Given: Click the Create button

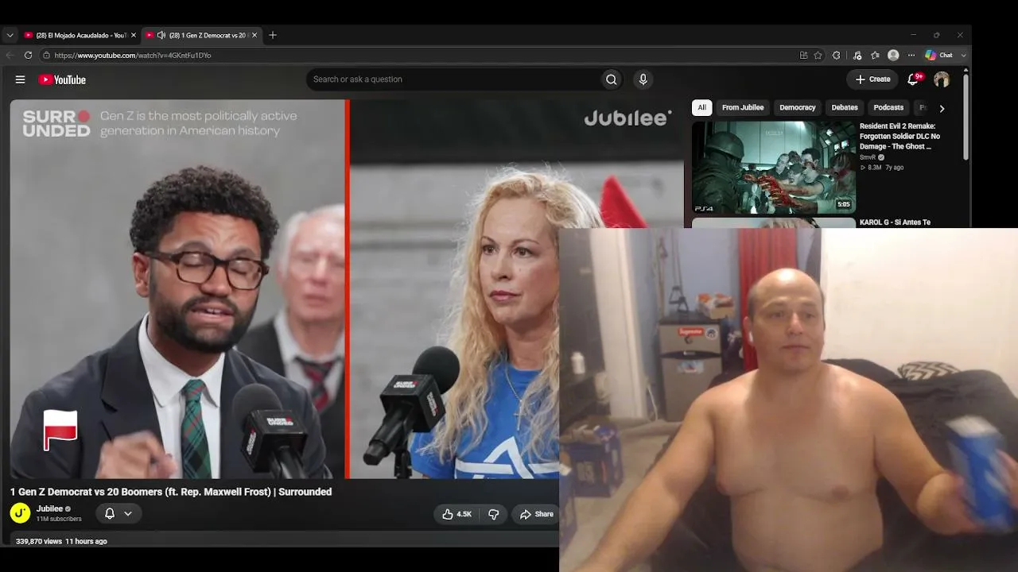Looking at the screenshot, I should coord(872,79).
